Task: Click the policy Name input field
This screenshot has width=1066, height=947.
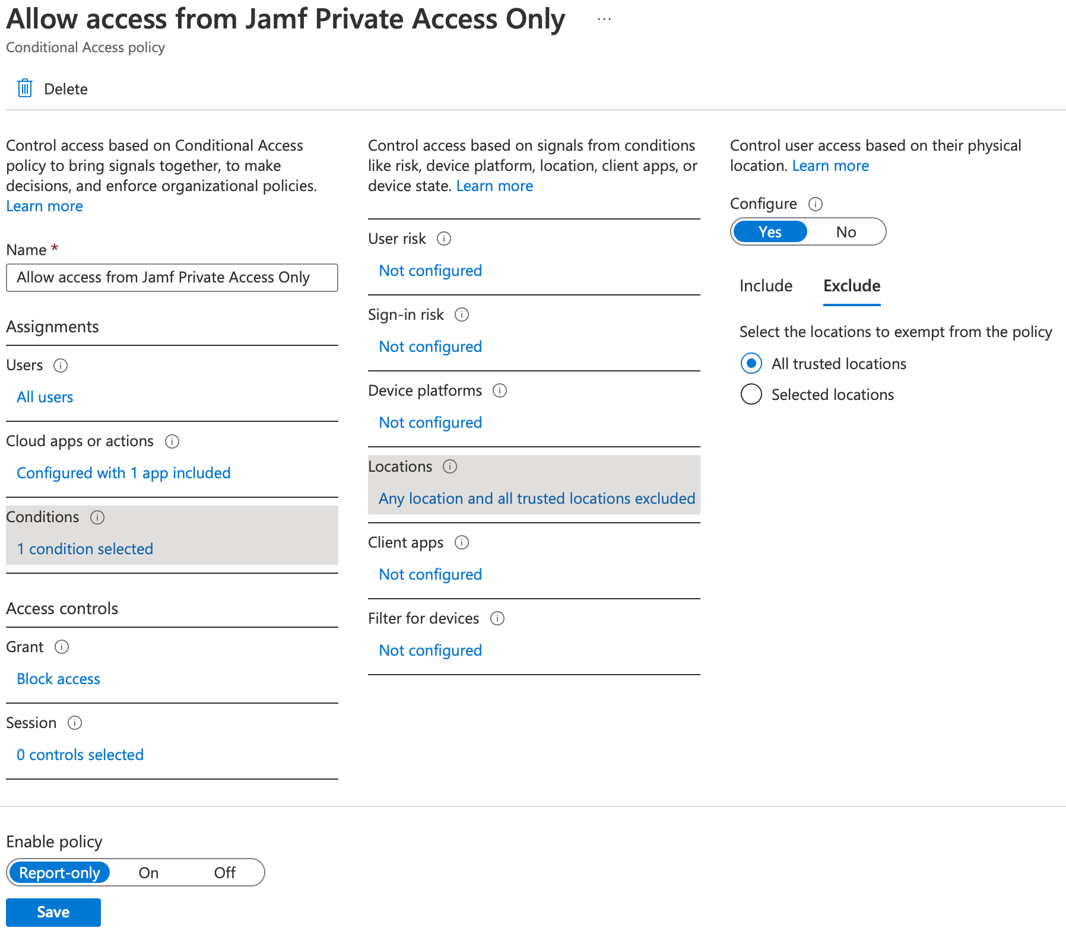Action: click(172, 278)
